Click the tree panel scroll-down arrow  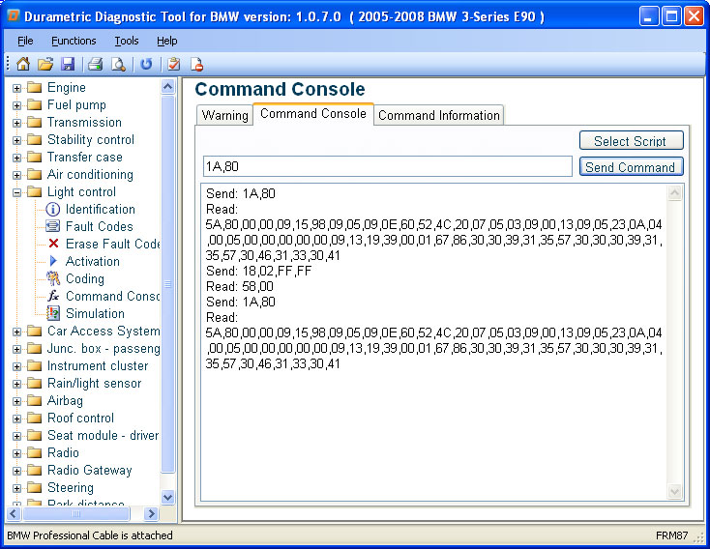(x=168, y=498)
